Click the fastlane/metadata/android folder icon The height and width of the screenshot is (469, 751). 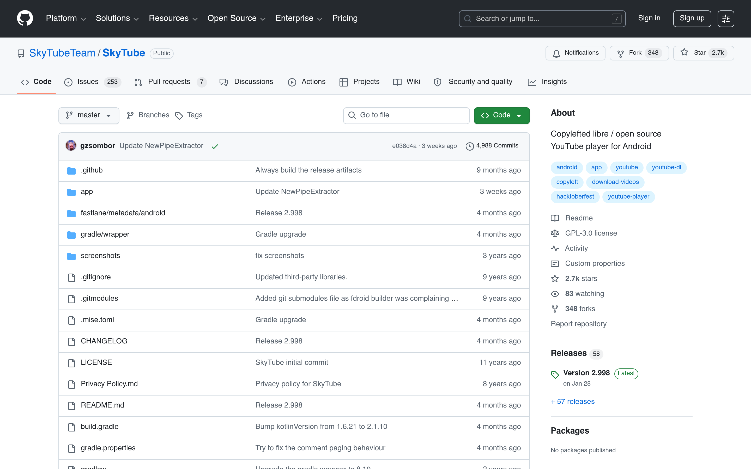[71, 213]
